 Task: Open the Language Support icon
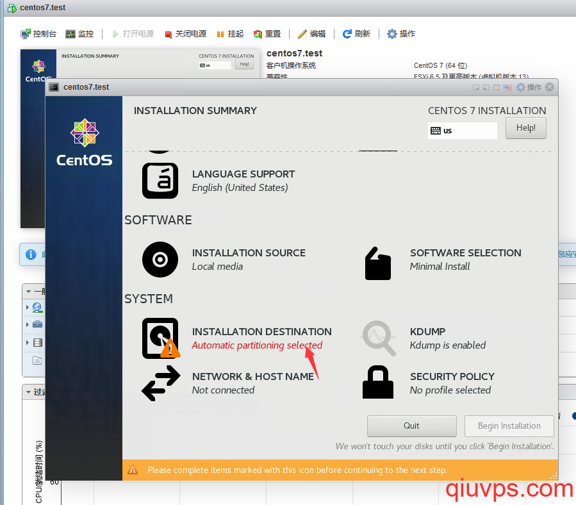[160, 181]
